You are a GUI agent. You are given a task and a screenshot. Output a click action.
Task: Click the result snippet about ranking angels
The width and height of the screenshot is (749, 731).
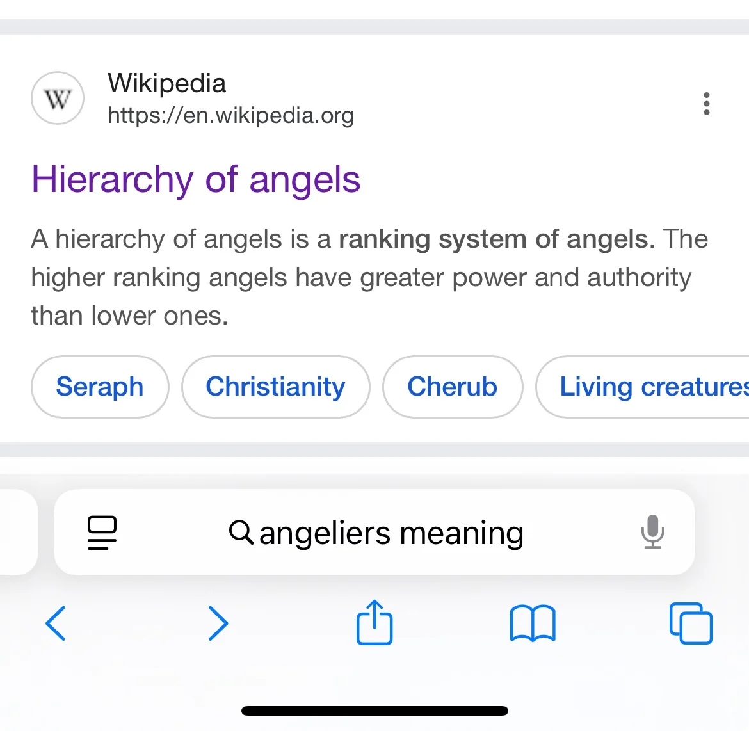point(369,277)
